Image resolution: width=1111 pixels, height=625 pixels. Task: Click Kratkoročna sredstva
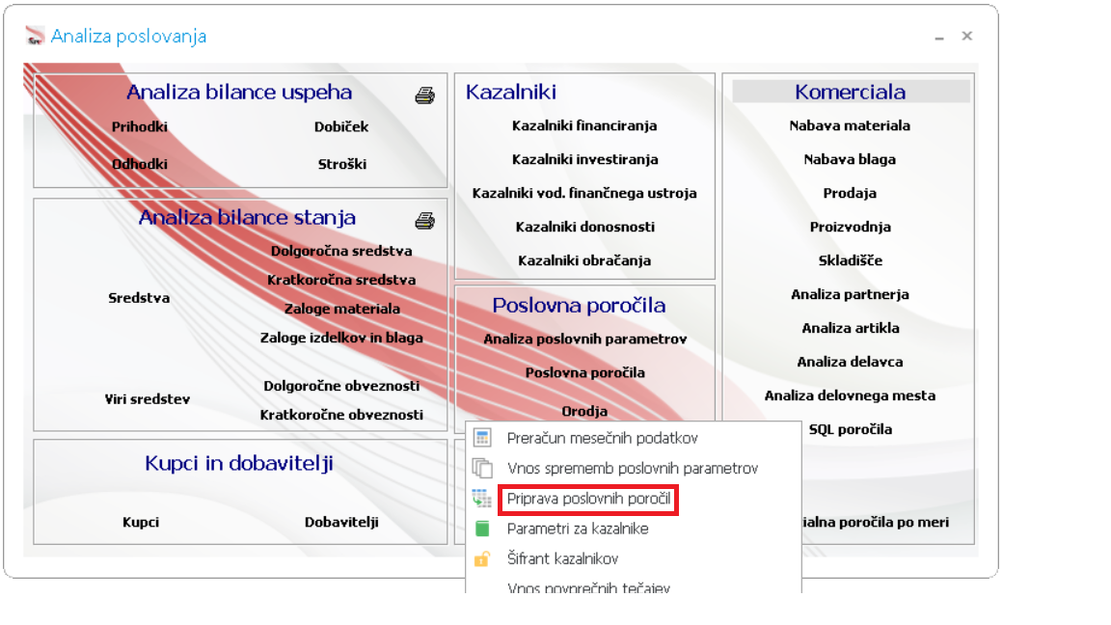tap(341, 280)
